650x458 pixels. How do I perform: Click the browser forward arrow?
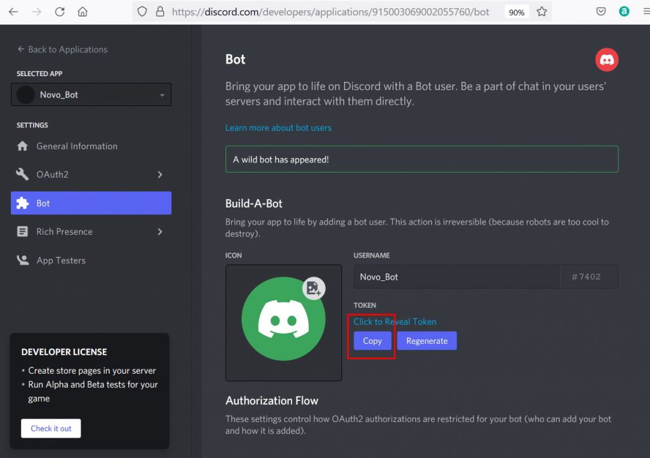pyautogui.click(x=36, y=11)
